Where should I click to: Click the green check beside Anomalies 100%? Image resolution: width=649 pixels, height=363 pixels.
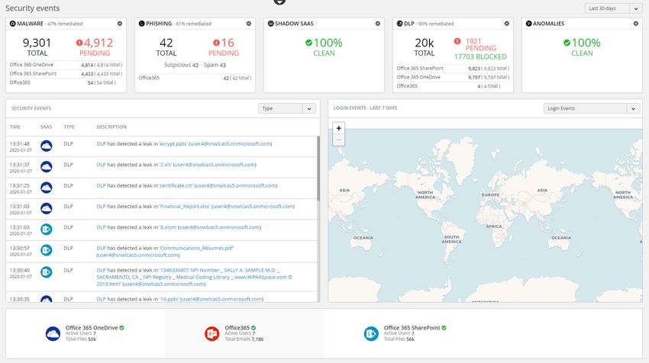[x=567, y=43]
